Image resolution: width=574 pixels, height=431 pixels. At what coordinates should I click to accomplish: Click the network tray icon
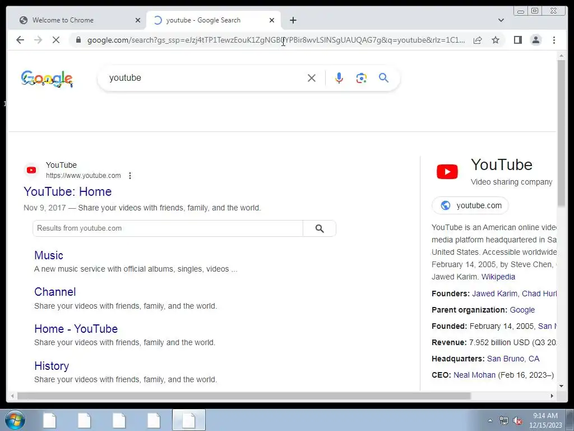coord(504,421)
